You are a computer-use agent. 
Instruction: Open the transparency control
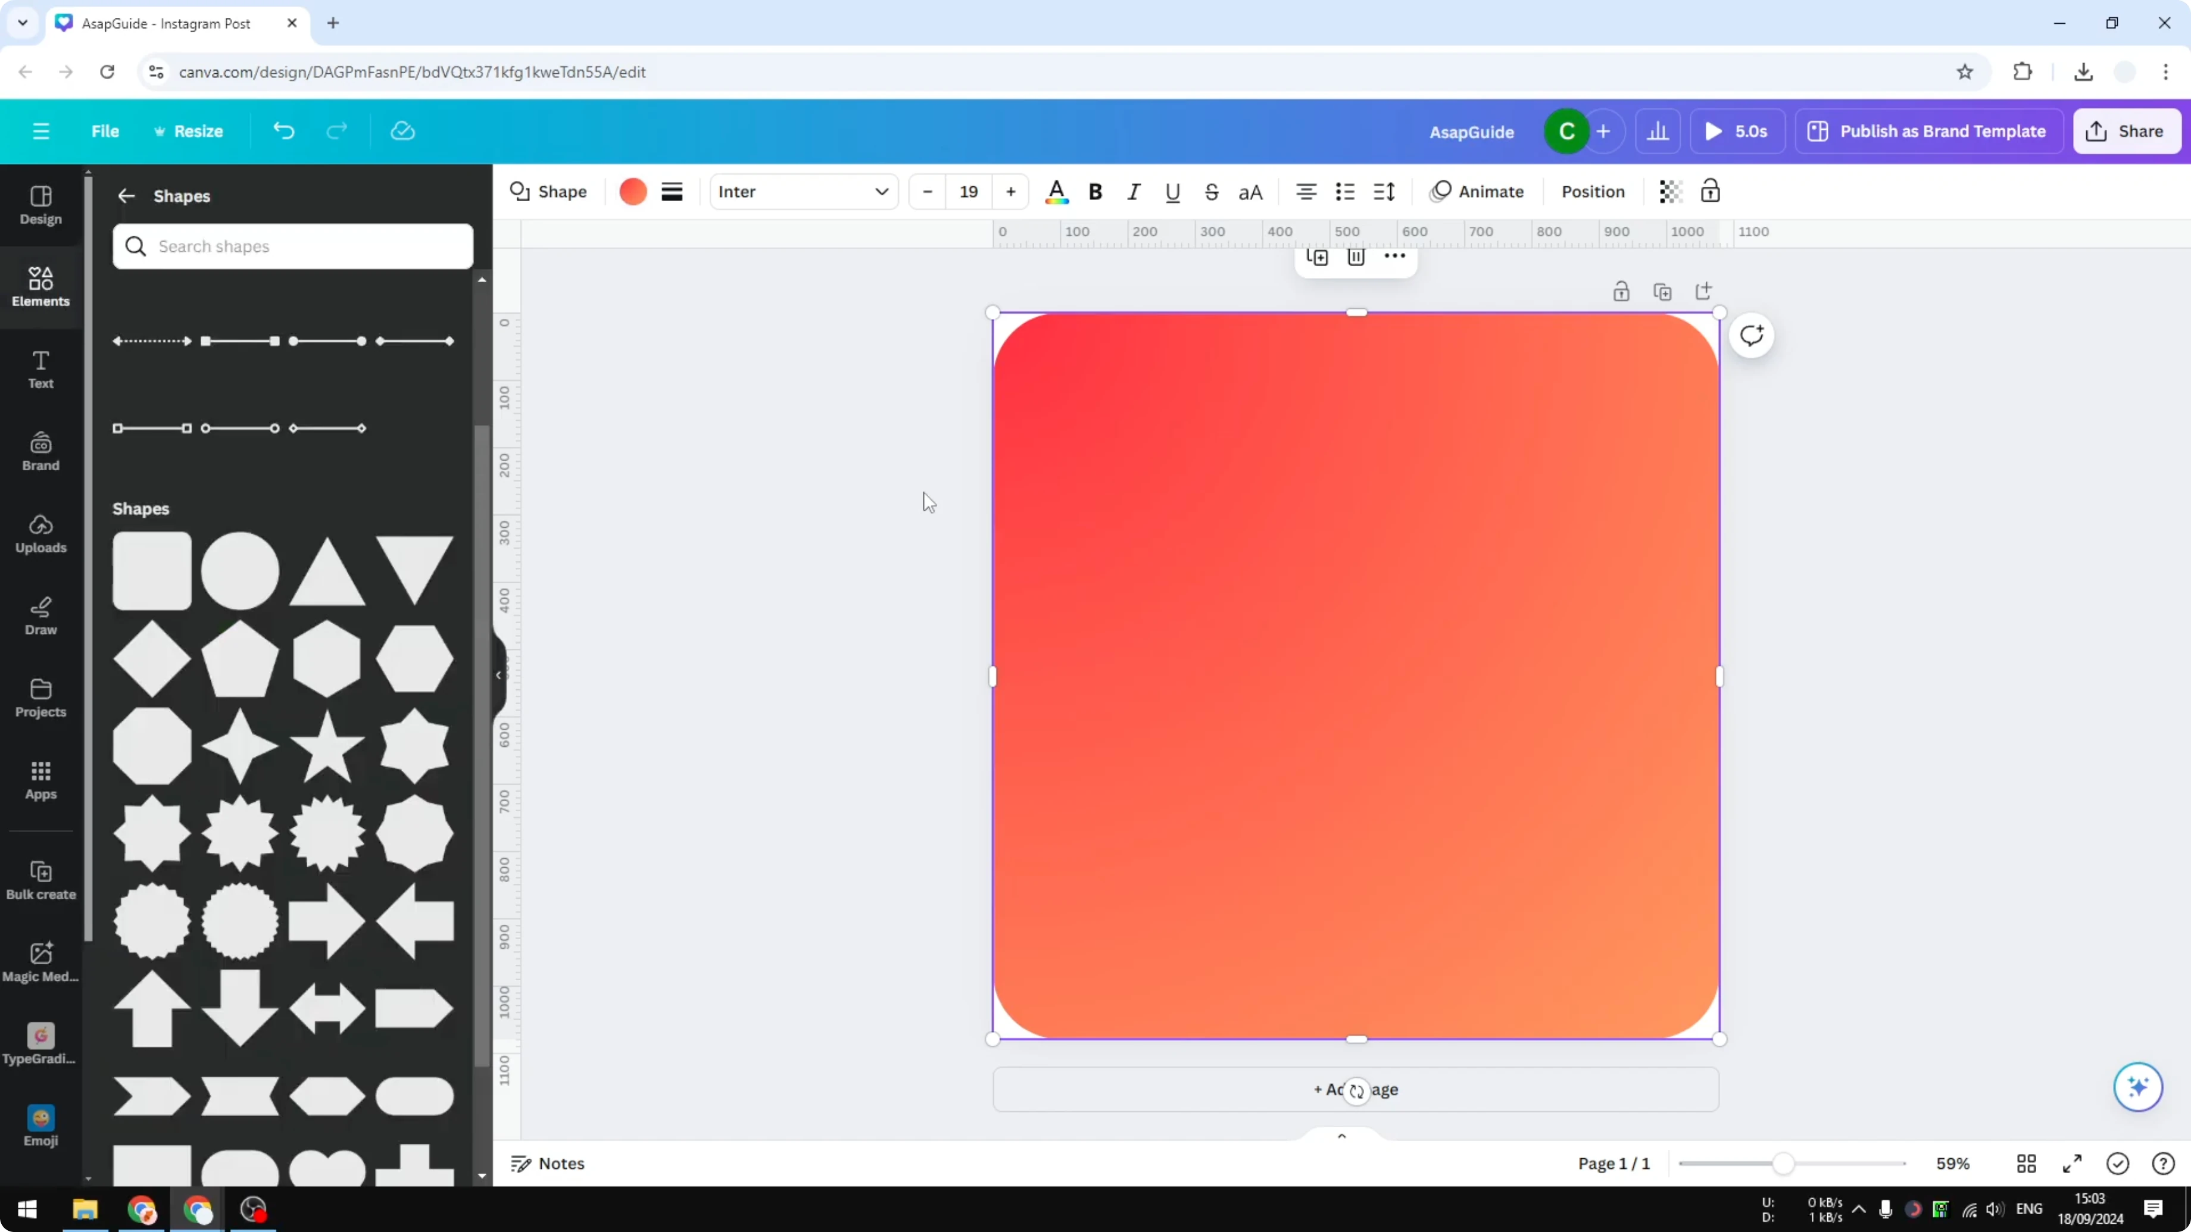(1671, 191)
